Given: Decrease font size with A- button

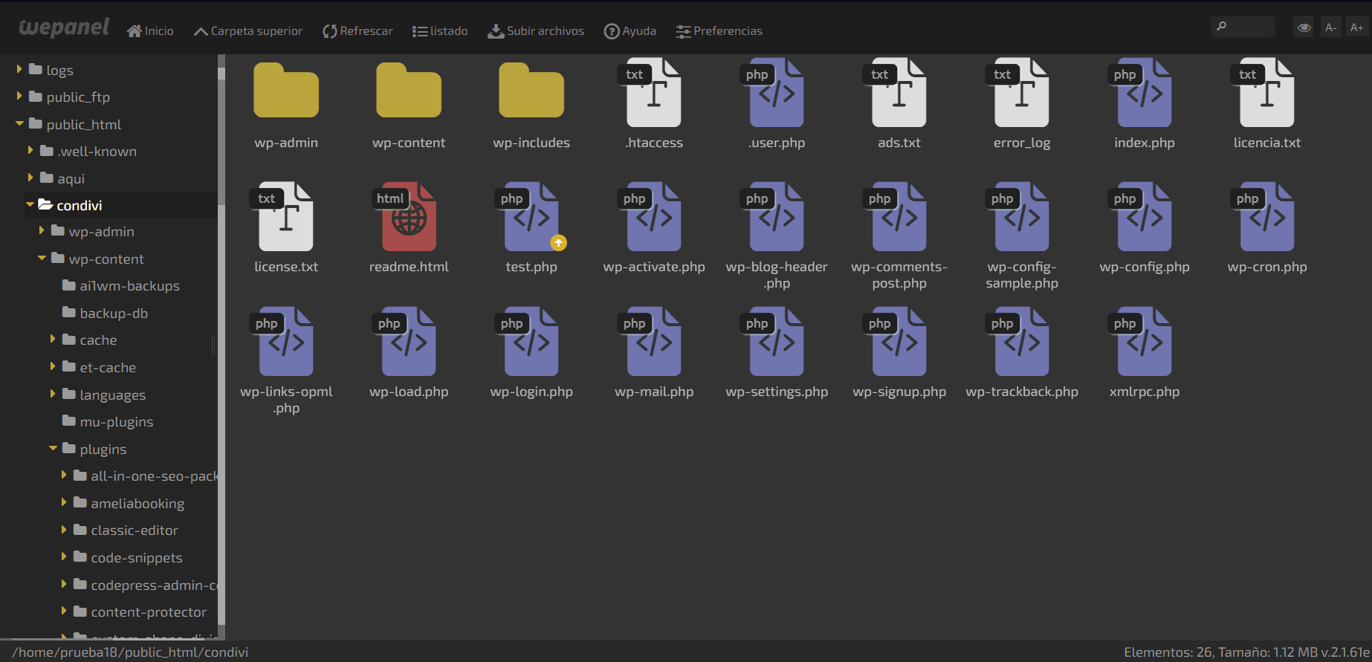Looking at the screenshot, I should pos(1330,27).
